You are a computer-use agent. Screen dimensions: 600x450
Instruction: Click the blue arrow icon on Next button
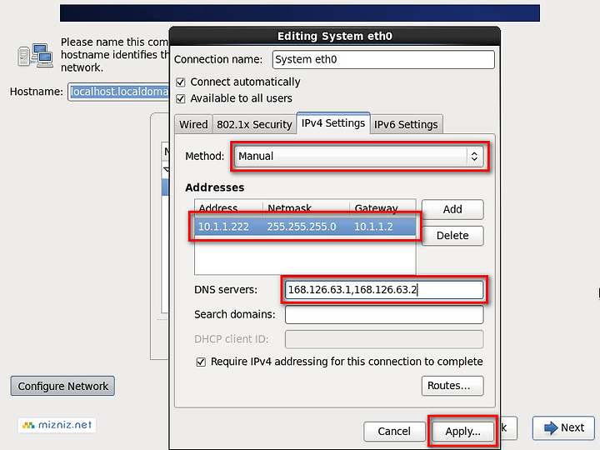pyautogui.click(x=551, y=427)
